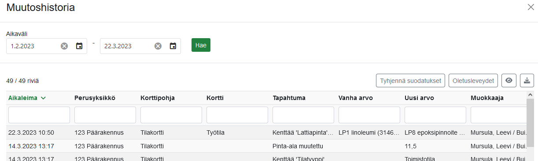The width and height of the screenshot is (538, 161).
Task: Click the Hae search button
Action: [201, 45]
